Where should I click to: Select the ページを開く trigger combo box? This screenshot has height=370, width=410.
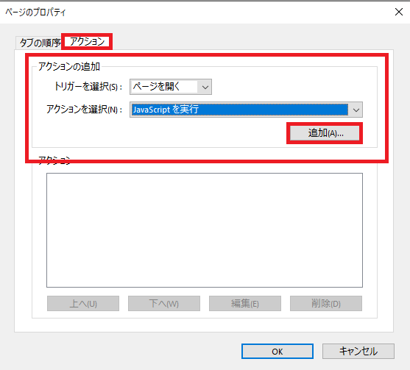click(171, 87)
